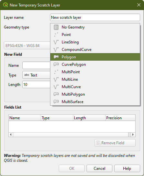
Task: Select MultiSurface geometry type
Action: point(95,102)
